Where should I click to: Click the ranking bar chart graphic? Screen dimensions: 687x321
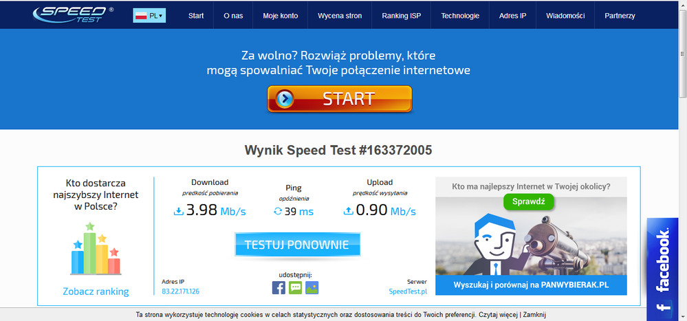coord(96,249)
